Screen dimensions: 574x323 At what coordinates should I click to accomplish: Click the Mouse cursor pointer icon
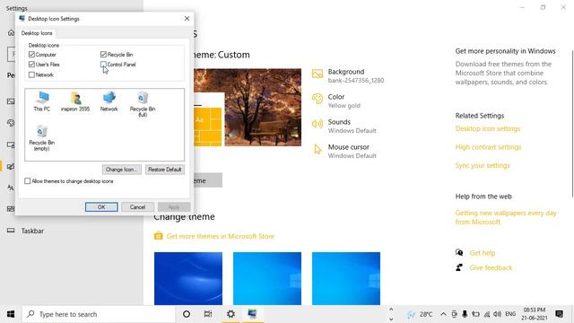[317, 150]
